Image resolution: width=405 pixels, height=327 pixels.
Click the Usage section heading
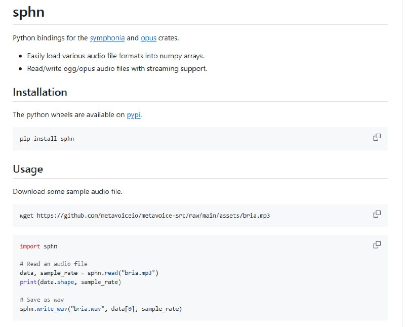(28, 169)
